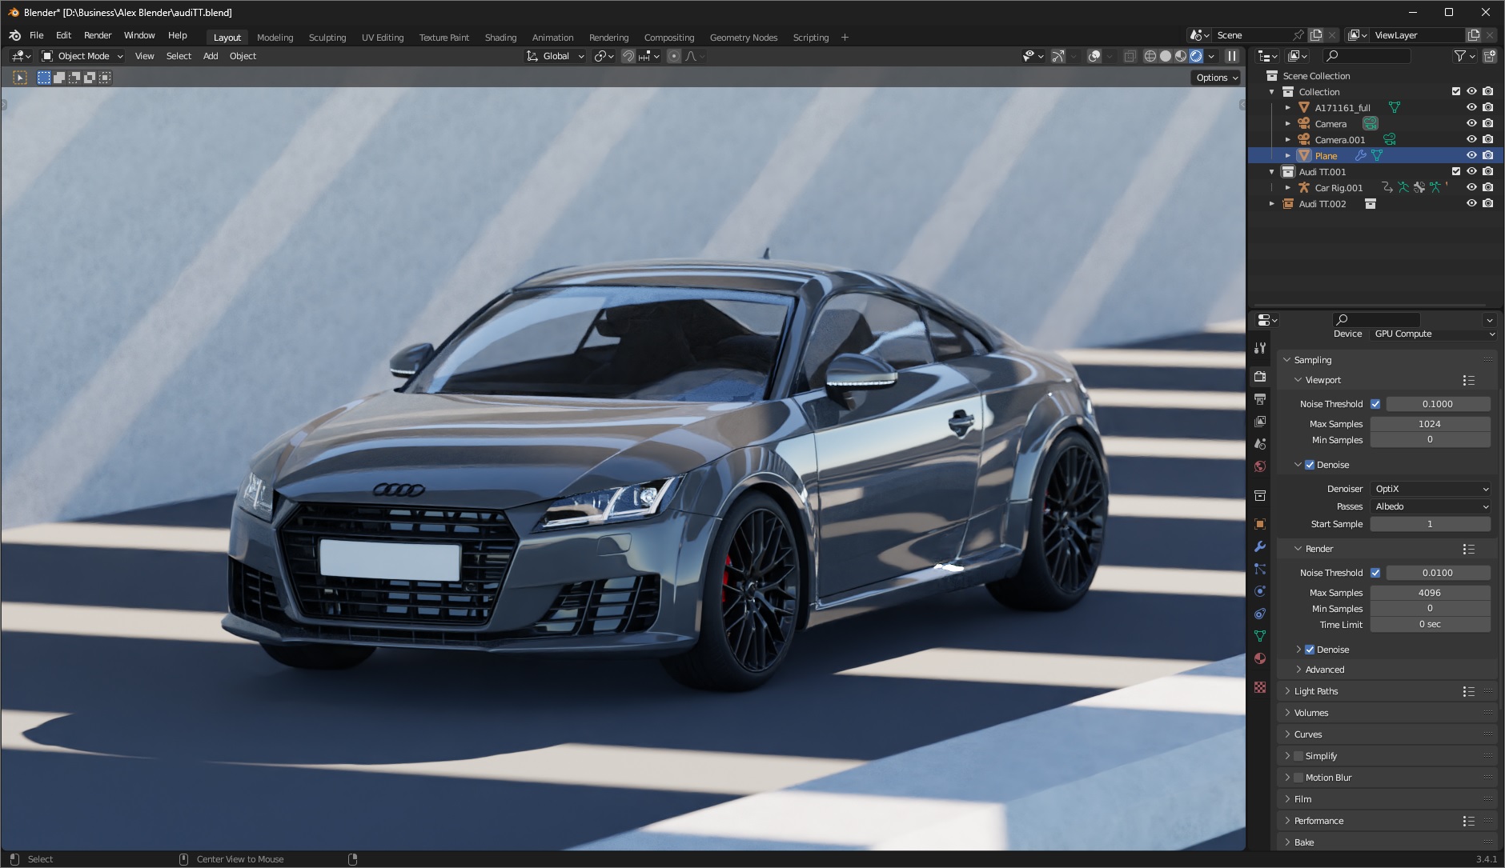Open the Render Properties tab
This screenshot has height=868, width=1505.
click(x=1261, y=375)
